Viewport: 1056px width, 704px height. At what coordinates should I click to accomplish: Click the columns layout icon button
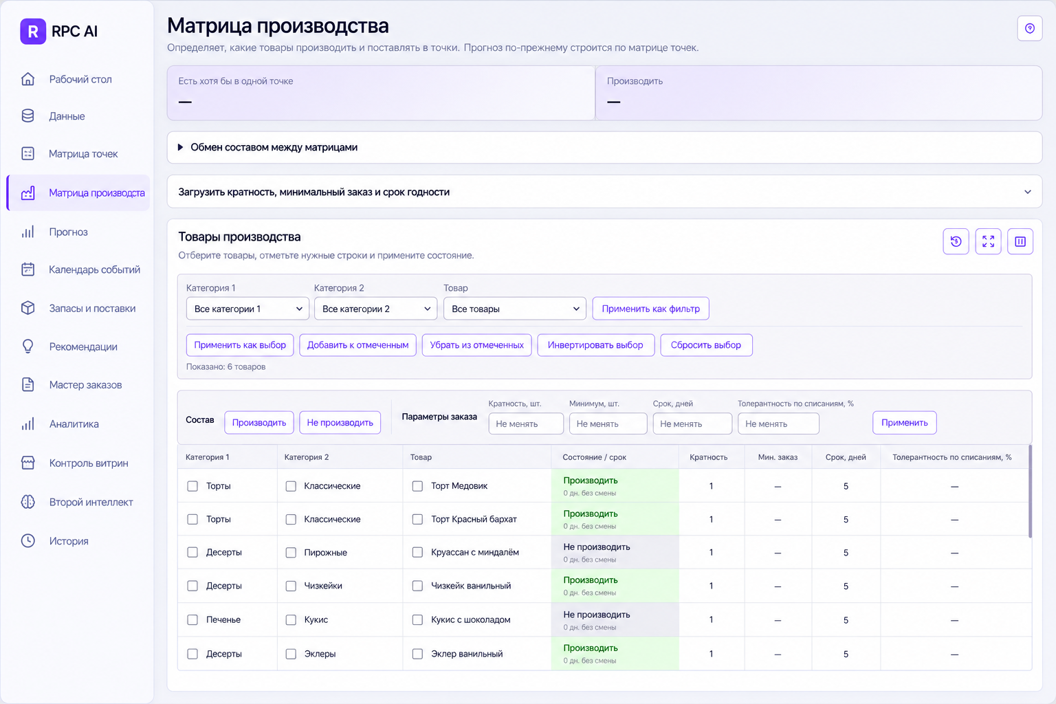(1020, 241)
